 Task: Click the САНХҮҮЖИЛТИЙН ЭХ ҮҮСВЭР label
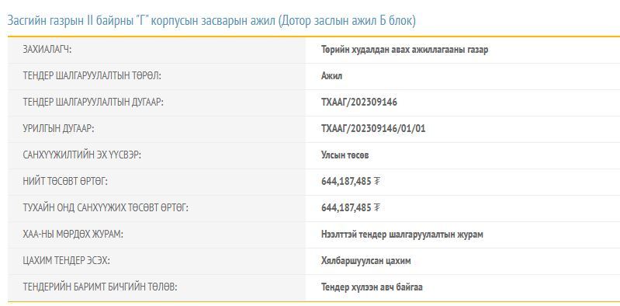(x=81, y=155)
